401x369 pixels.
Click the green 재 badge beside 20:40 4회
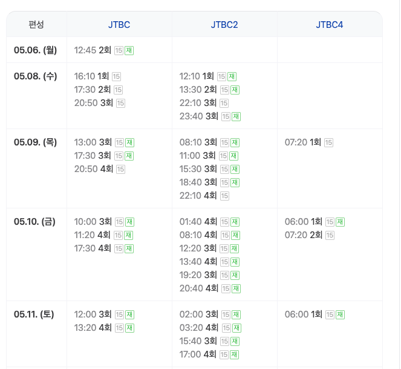pyautogui.click(x=236, y=289)
